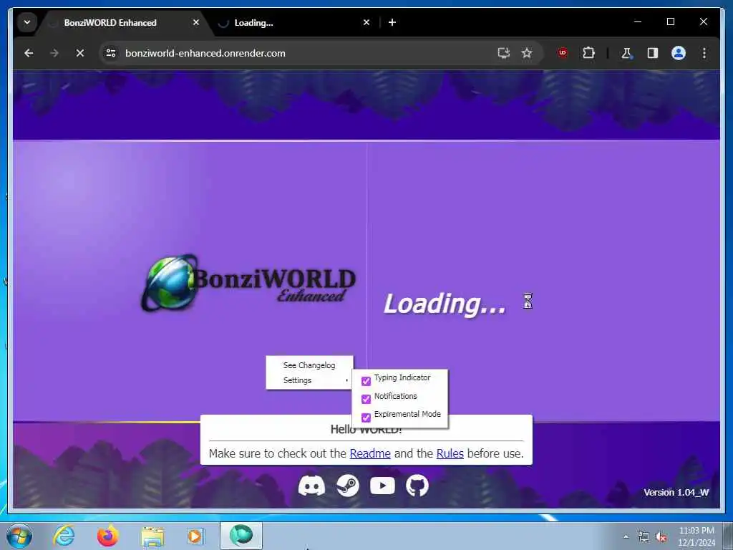This screenshot has width=733, height=550.
Task: Select See Changelog menu entry
Action: tap(309, 365)
